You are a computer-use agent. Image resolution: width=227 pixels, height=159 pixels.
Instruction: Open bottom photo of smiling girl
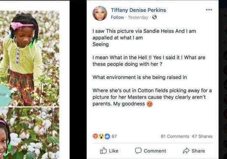[29, 133]
